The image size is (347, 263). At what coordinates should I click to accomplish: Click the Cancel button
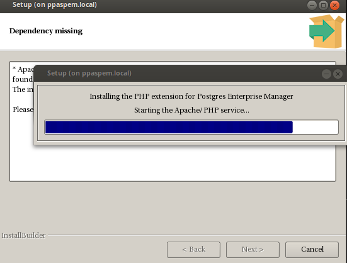coord(312,250)
